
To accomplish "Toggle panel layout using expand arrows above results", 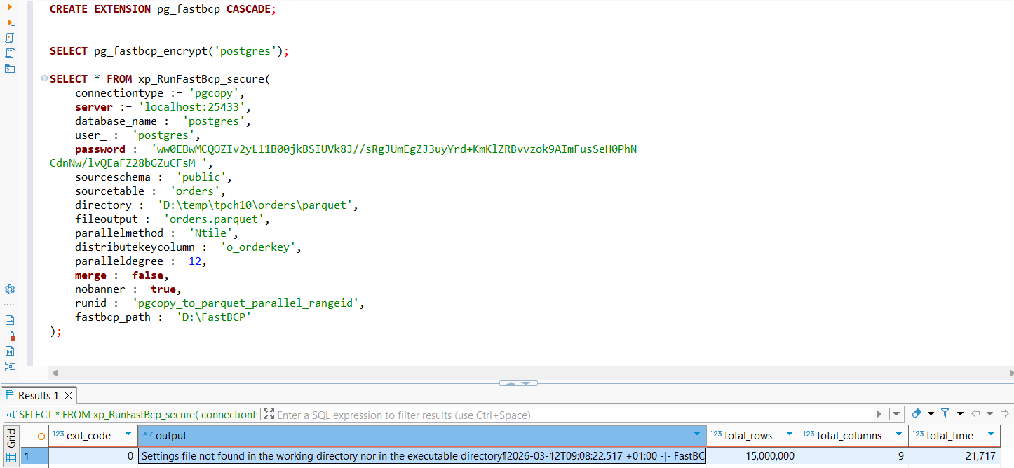I will click(518, 383).
